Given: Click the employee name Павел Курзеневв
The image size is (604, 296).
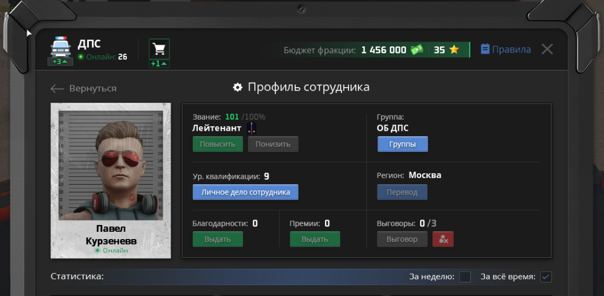Looking at the screenshot, I should [111, 235].
